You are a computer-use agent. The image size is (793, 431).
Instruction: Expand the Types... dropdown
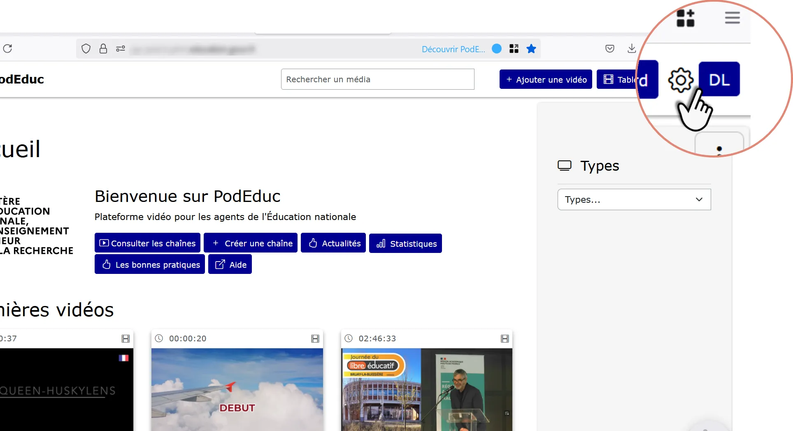point(634,199)
